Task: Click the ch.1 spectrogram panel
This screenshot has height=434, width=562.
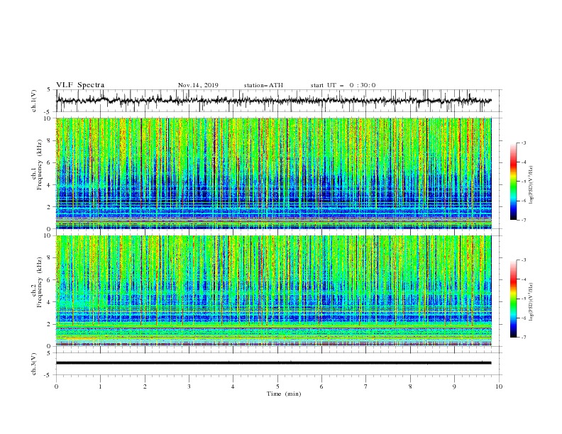Action: point(274,173)
